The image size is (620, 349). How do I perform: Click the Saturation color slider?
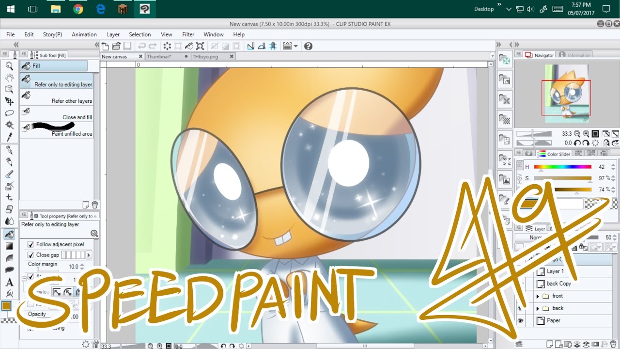(x=563, y=179)
